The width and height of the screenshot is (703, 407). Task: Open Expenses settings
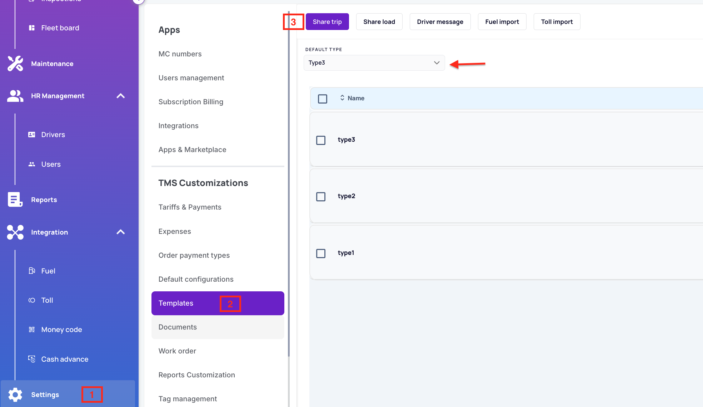pyautogui.click(x=175, y=231)
